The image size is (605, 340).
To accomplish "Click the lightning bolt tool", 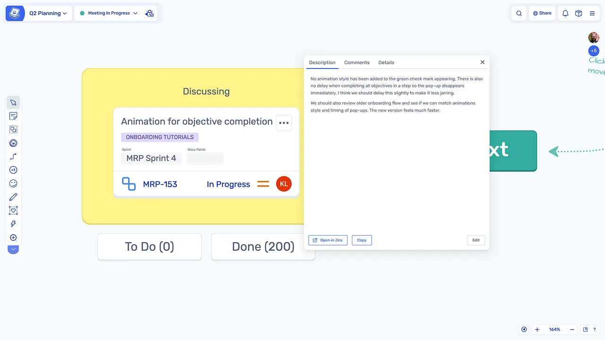I will click(x=13, y=224).
